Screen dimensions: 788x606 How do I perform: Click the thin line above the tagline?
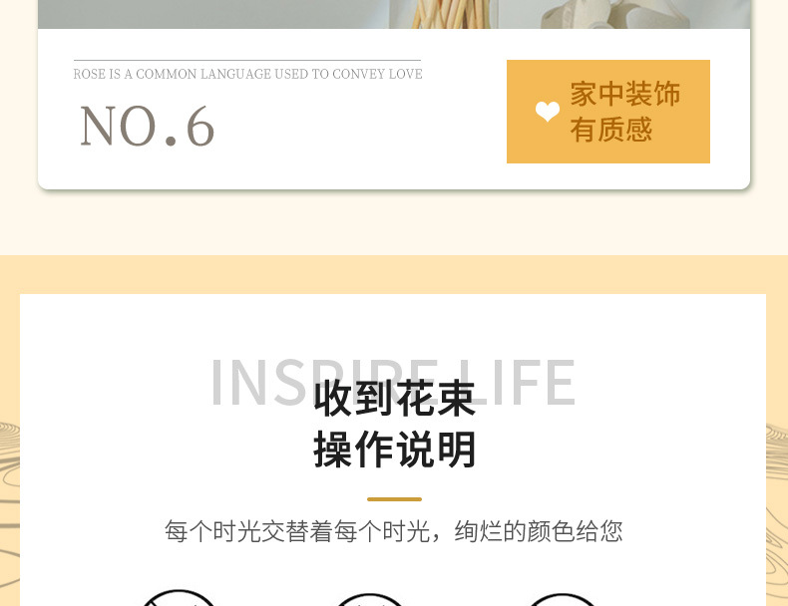pyautogui.click(x=247, y=60)
